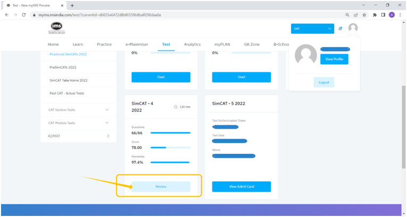407x217 pixels.
Task: Toggle the browser side panel icon
Action: (383, 15)
